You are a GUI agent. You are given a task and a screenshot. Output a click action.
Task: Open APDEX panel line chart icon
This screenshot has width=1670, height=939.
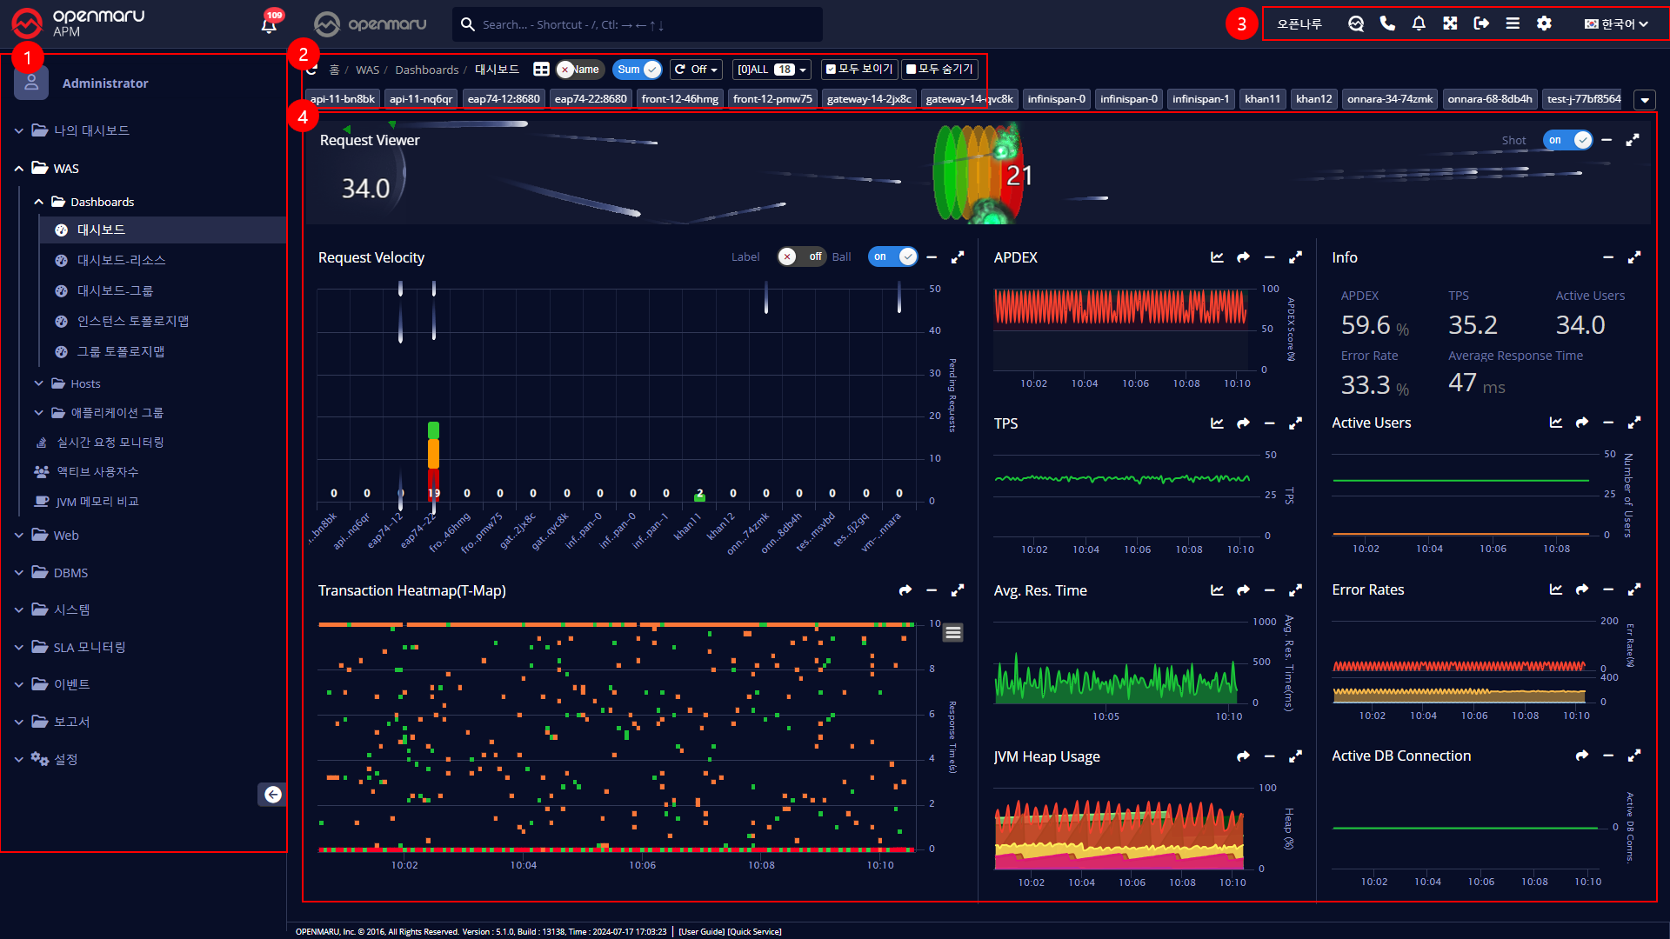click(1217, 257)
